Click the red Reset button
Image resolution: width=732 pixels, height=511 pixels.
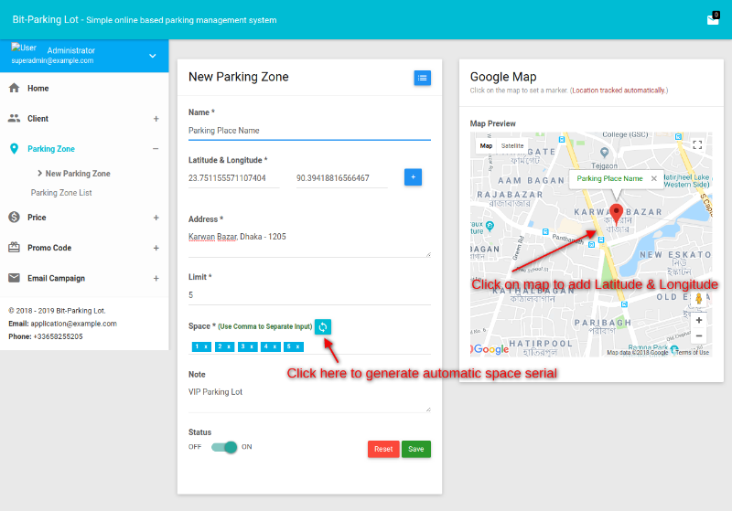pos(382,449)
